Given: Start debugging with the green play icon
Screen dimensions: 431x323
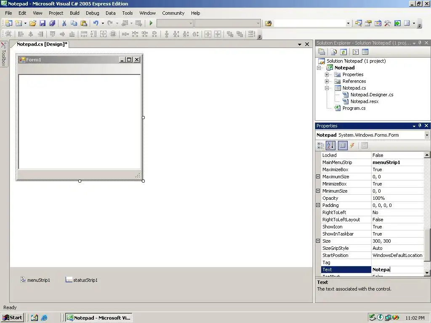Looking at the screenshot, I should [x=151, y=24].
